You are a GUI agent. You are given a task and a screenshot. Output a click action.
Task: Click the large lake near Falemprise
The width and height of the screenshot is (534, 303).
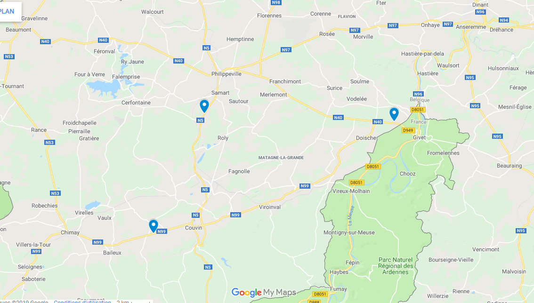[103, 88]
